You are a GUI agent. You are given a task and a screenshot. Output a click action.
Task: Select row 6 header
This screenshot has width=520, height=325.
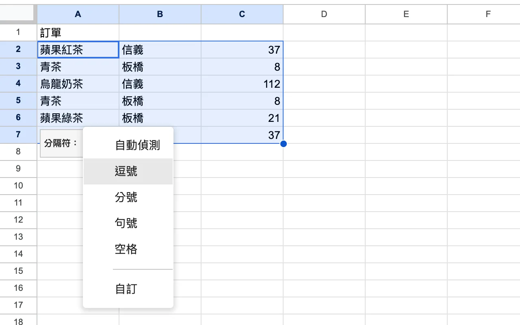(x=18, y=118)
